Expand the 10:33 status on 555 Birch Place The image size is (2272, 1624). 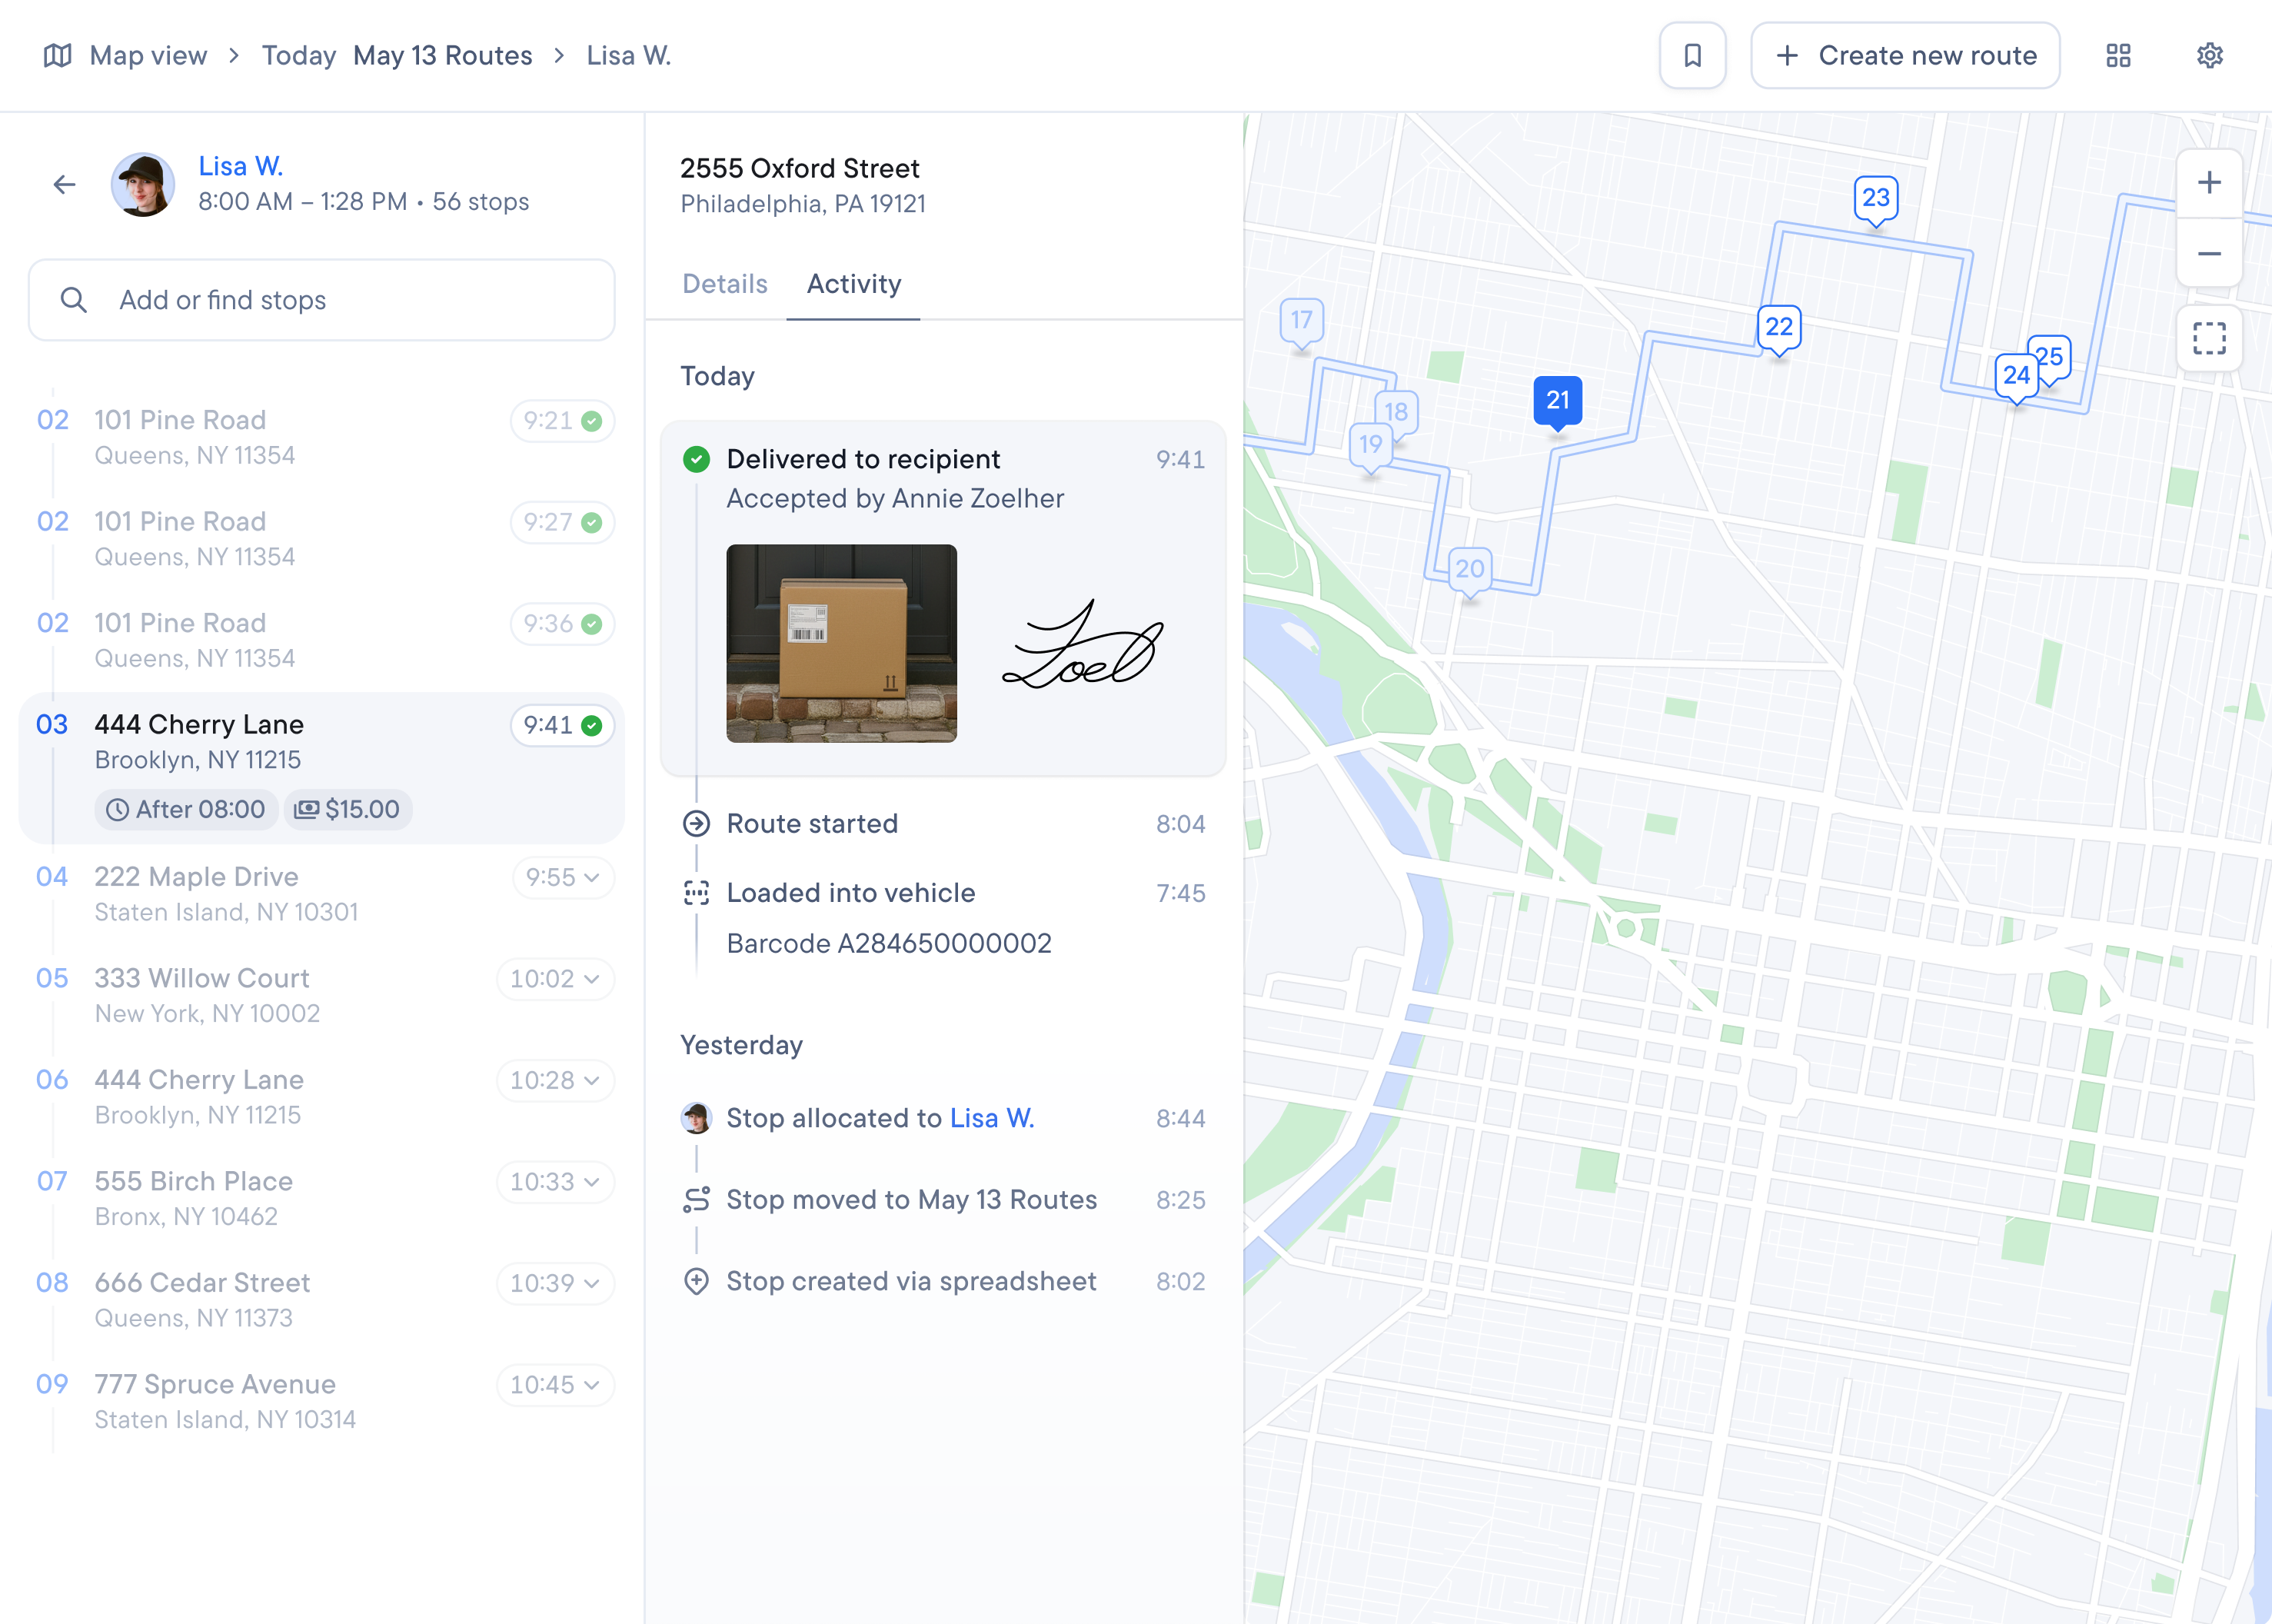555,1182
